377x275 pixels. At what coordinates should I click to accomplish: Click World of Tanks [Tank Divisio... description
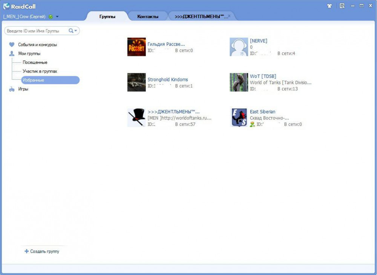[280, 82]
